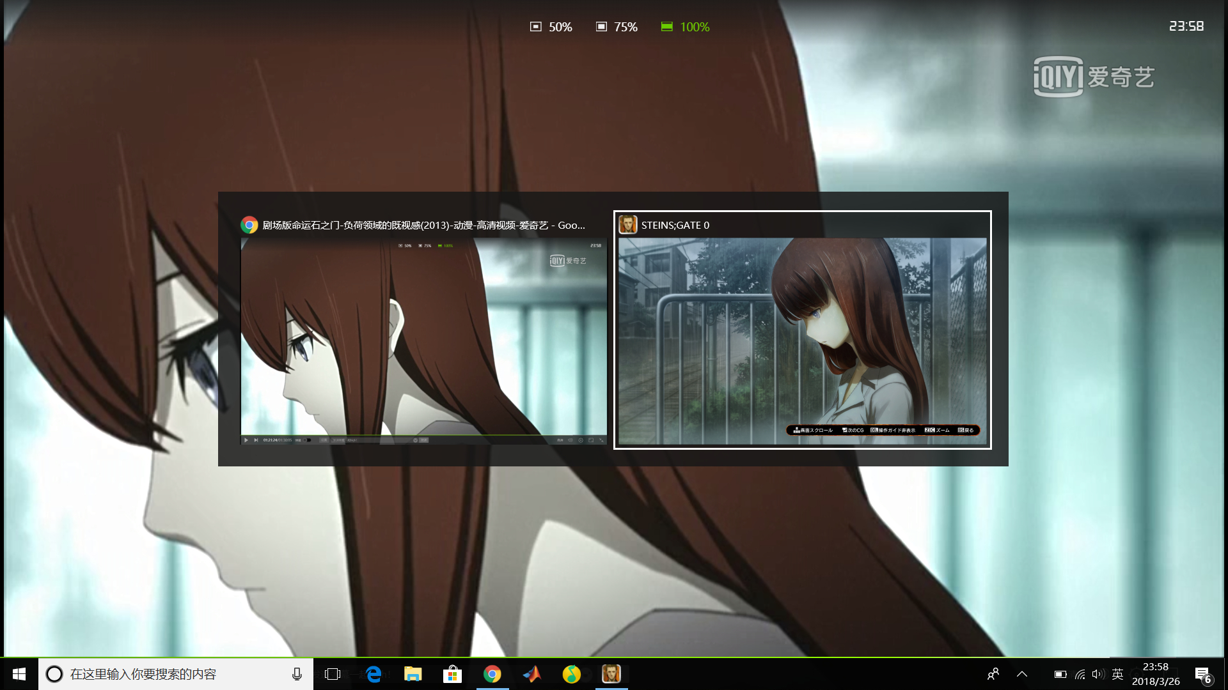Screen dimensions: 1228x690
Task: Open the yellow-green ball app on taskbar
Action: click(572, 674)
